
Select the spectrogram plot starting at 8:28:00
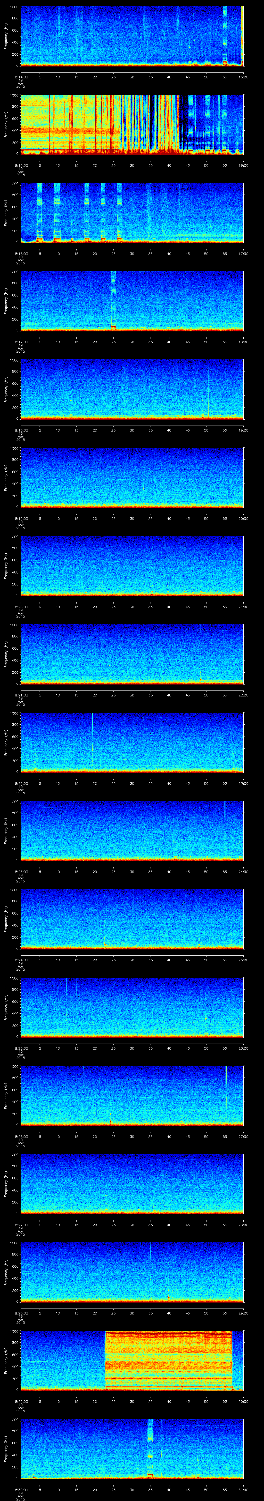click(x=132, y=1272)
